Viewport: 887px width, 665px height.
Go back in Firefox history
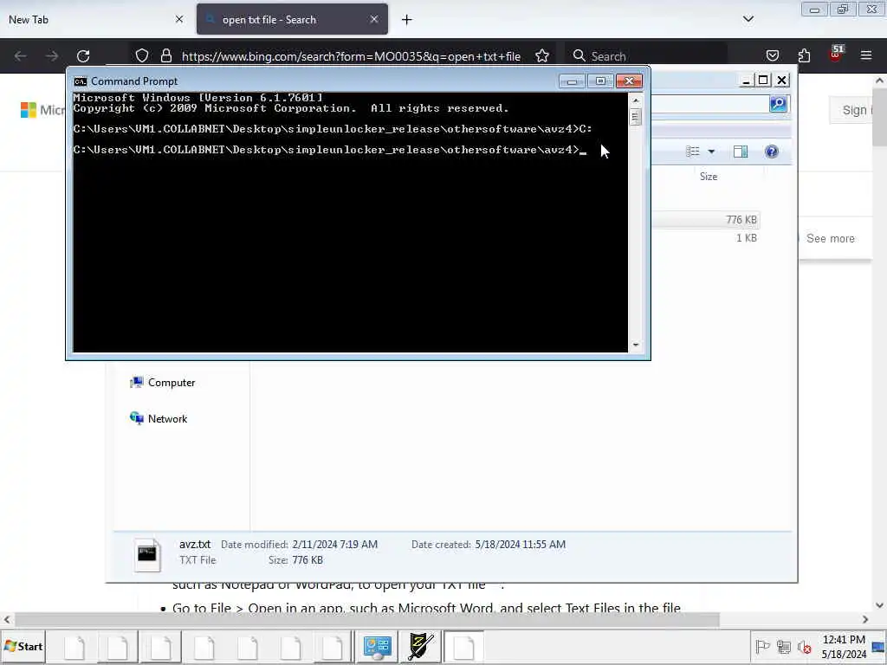point(21,56)
